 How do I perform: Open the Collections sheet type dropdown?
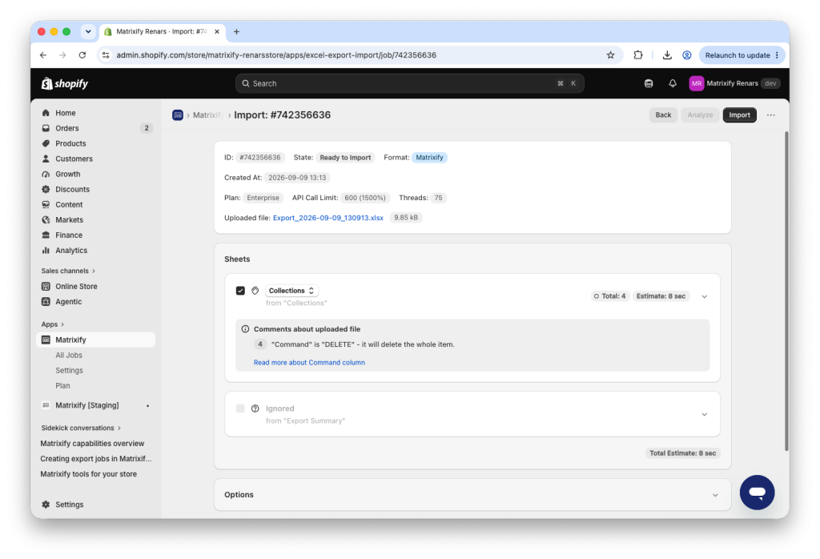(x=291, y=291)
